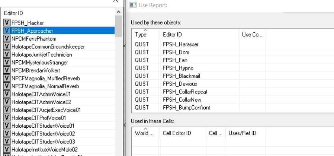Click the Editor ID list vertical scrollbar thumb
This screenshot has width=334, height=156.
click(x=119, y=26)
